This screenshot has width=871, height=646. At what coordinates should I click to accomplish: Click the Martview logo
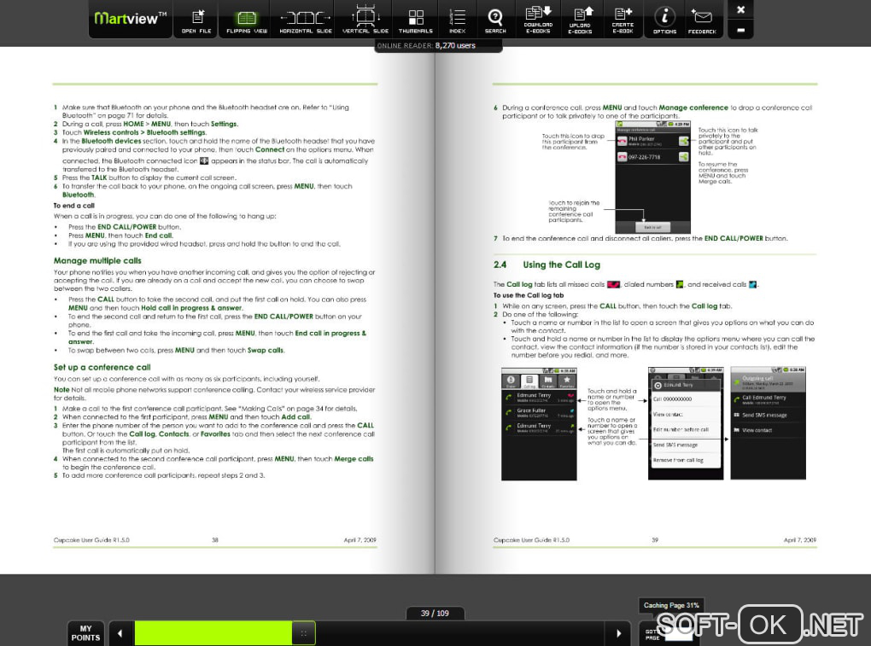[x=131, y=18]
